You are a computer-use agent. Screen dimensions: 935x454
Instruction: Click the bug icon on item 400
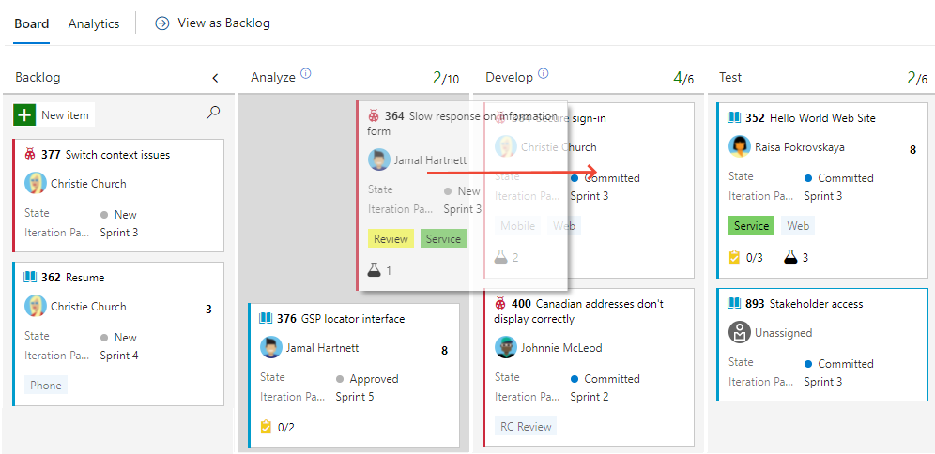click(x=500, y=303)
